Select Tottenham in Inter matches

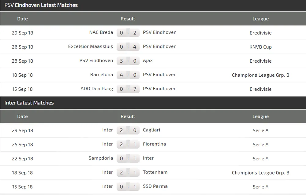pos(155,172)
